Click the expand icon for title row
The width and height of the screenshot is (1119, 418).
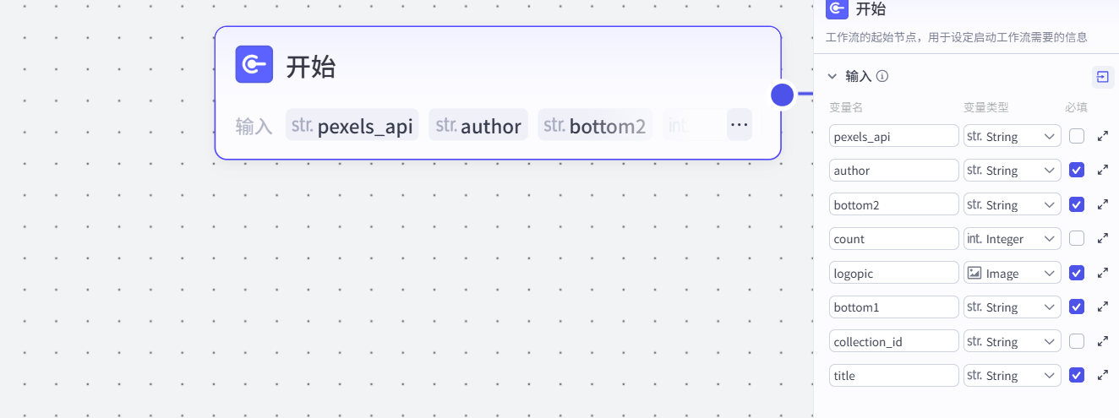(x=1102, y=376)
